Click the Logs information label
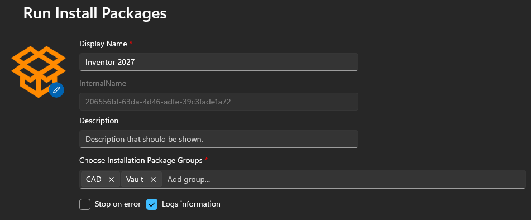531x220 pixels. [x=191, y=204]
